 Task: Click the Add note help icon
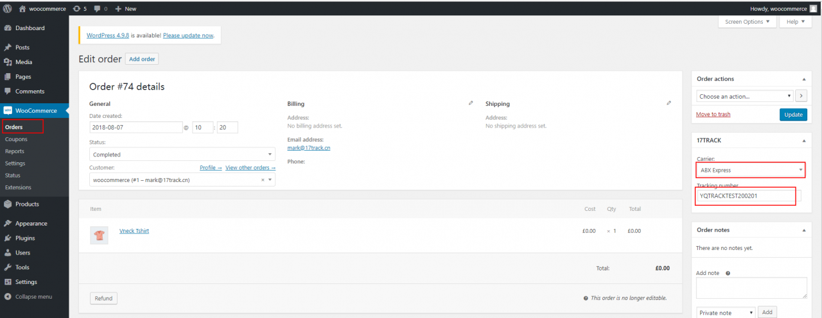[x=728, y=273]
